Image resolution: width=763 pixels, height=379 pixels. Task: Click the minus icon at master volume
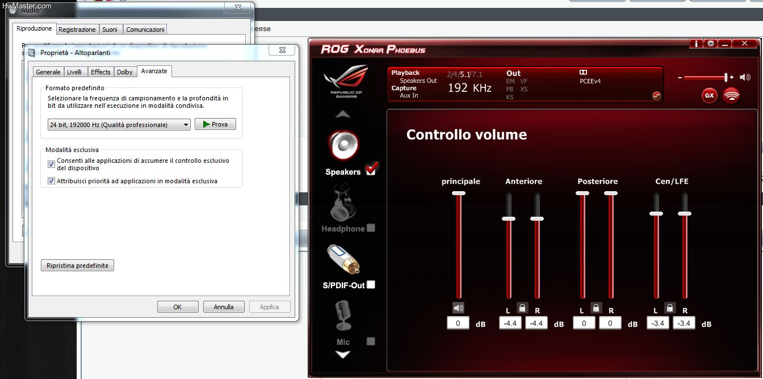680,77
